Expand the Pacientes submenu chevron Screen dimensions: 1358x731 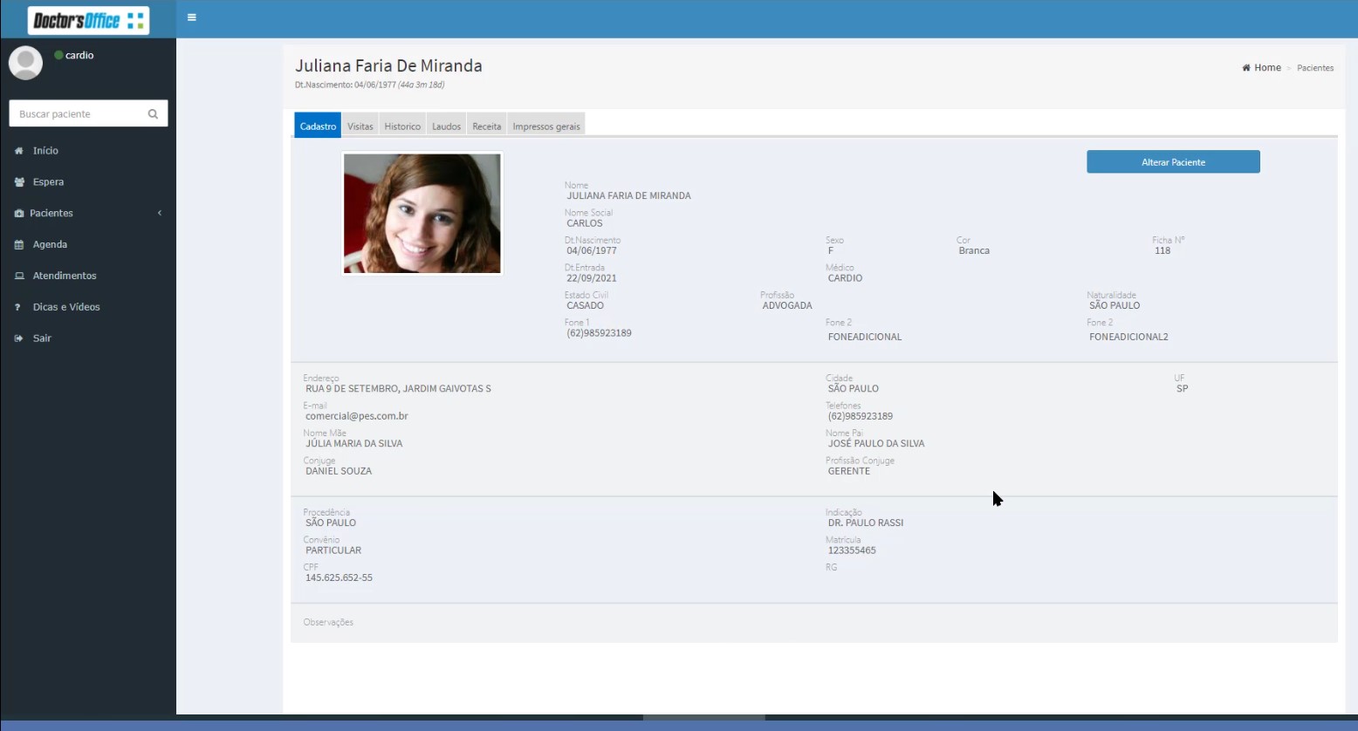point(160,213)
